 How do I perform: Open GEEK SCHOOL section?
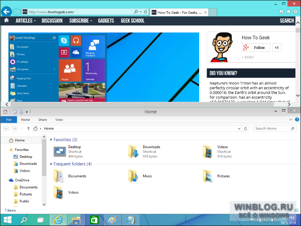132,21
